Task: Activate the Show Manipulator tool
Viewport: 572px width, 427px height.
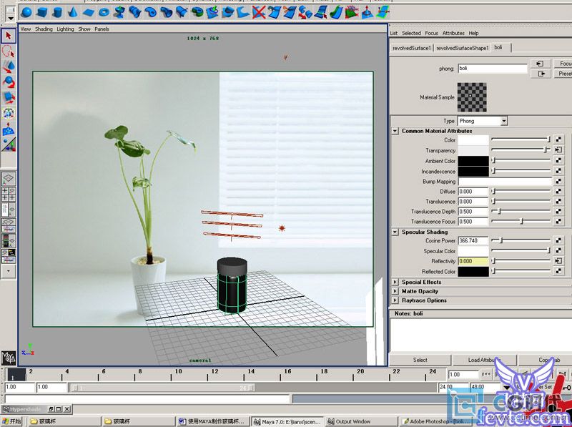Action: click(9, 144)
